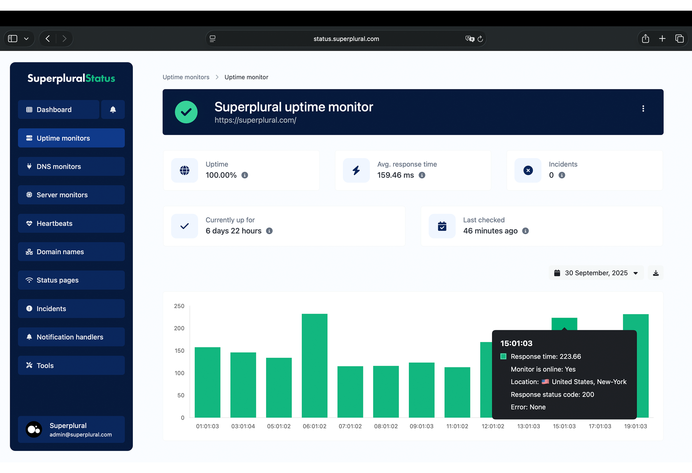Click the 11:01:02 chart bar
This screenshot has height=473, width=692.
click(x=457, y=392)
